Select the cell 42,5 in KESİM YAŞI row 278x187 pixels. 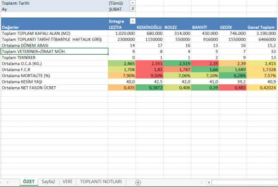tap(150, 81)
